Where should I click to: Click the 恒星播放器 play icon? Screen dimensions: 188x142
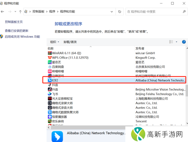click(x=50, y=117)
